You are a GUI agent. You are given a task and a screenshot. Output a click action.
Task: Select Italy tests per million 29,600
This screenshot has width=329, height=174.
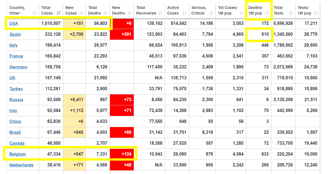tap(311, 45)
